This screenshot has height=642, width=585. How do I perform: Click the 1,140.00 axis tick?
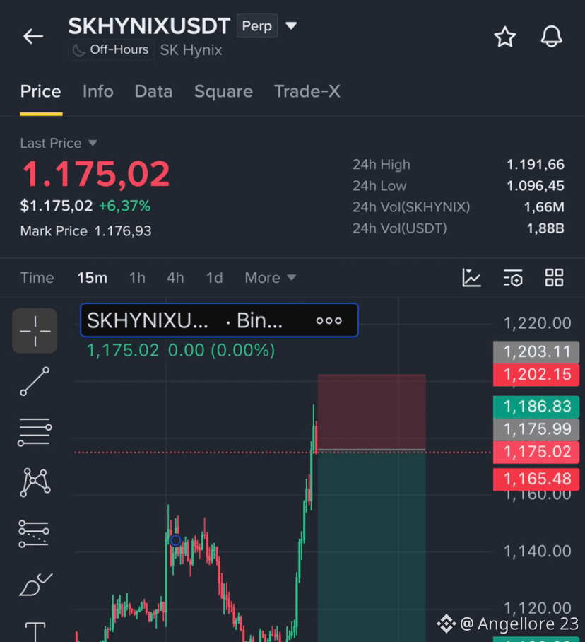tap(537, 551)
